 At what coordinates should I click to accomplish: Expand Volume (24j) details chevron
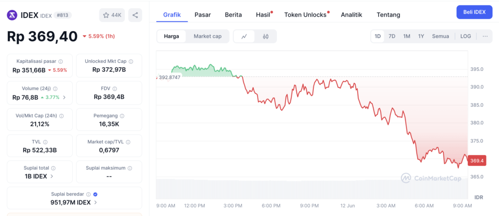tap(64, 98)
